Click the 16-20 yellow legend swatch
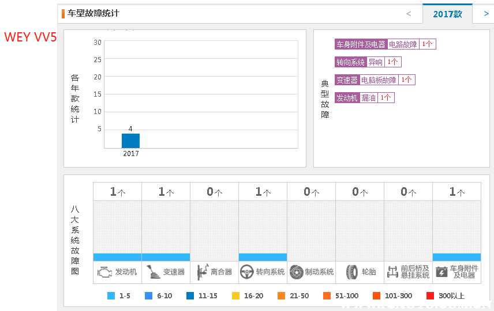The image size is (494, 311). coord(235,296)
